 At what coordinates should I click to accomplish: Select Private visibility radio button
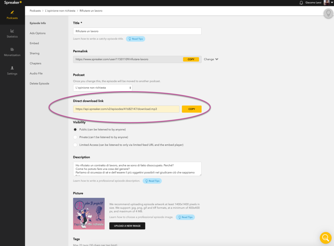coord(75,137)
